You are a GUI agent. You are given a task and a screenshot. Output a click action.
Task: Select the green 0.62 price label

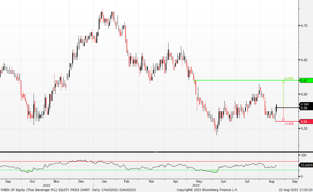pos(306,81)
